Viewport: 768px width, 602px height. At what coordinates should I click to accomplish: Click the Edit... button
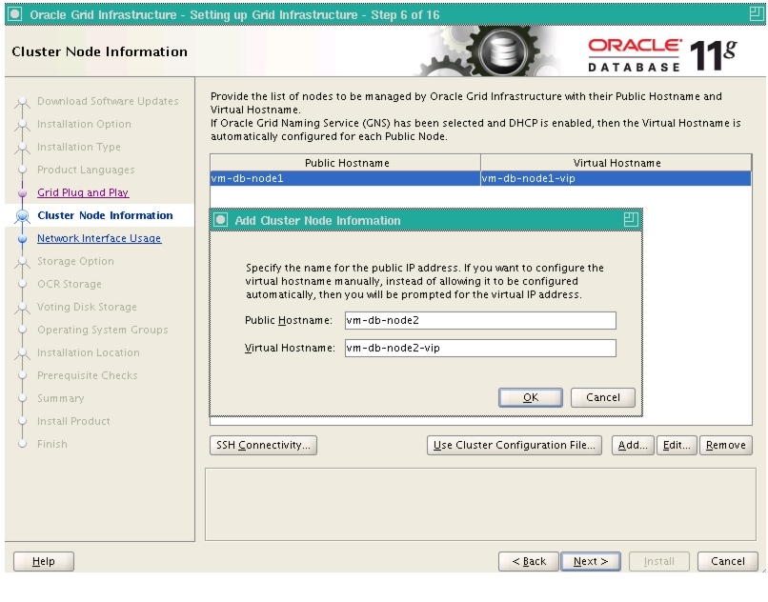point(676,445)
